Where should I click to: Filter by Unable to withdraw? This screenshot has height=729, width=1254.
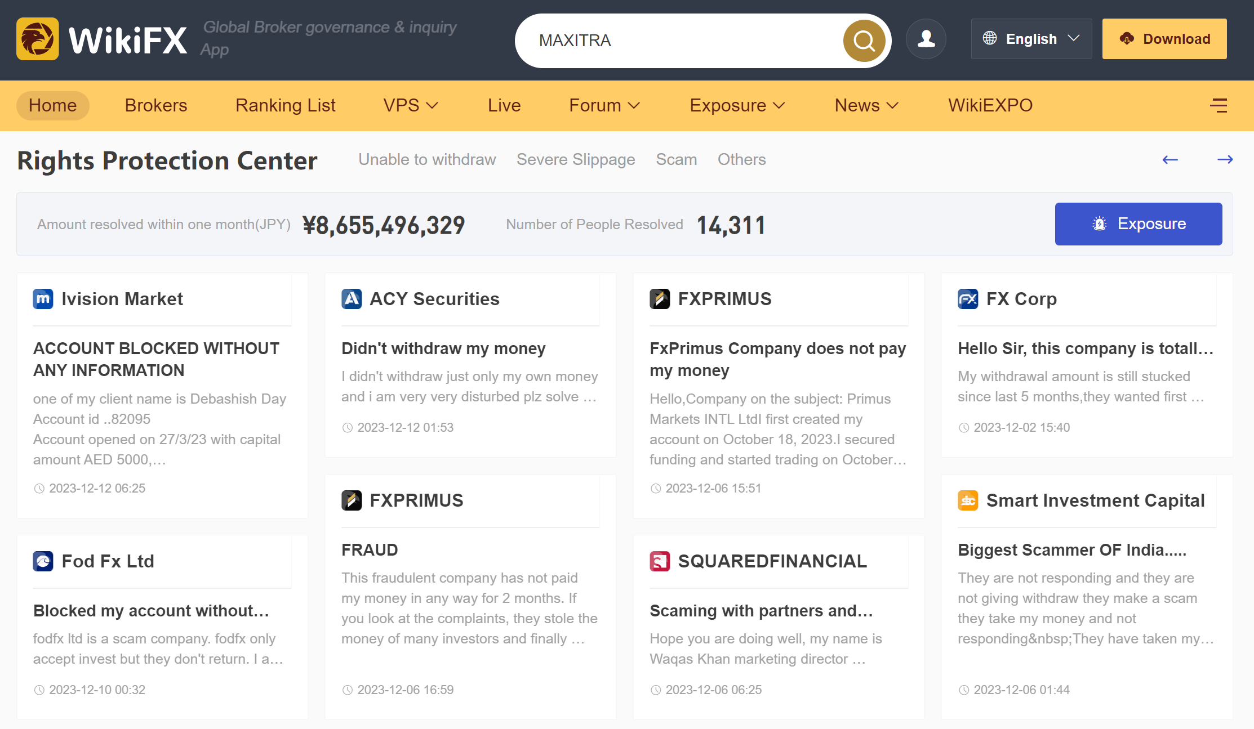427,159
